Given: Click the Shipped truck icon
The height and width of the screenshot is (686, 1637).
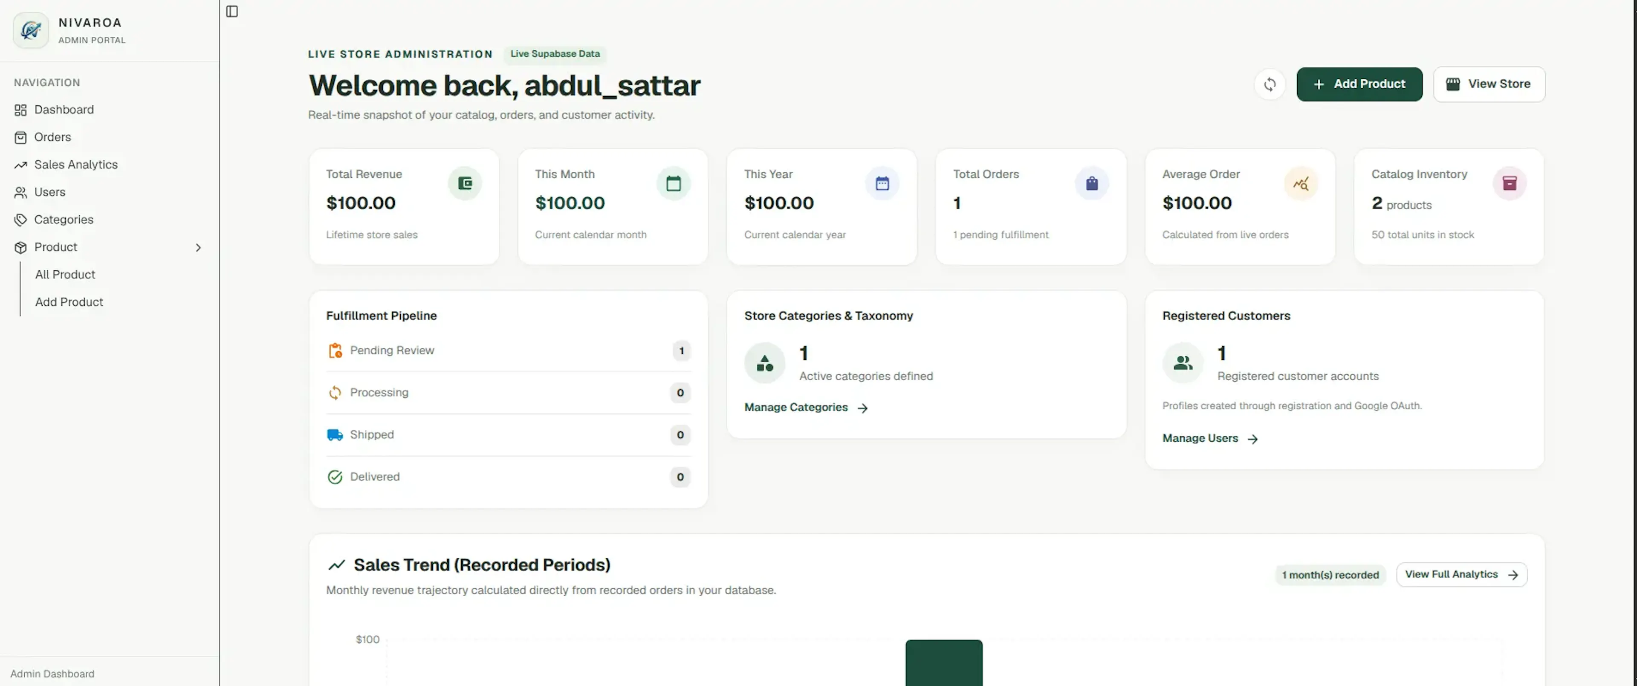Looking at the screenshot, I should tap(335, 435).
